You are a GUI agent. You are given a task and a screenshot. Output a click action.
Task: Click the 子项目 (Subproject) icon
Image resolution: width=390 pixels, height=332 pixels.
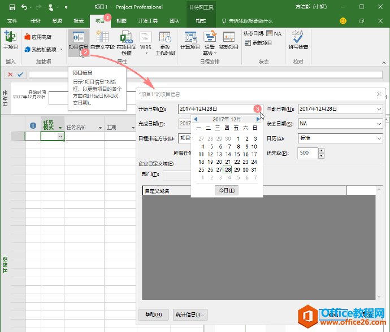pos(10,40)
